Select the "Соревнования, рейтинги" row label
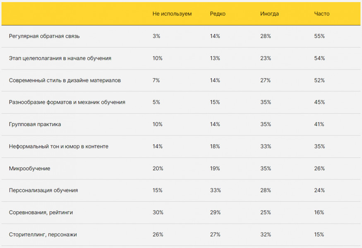Image resolution: width=362 pixels, height=248 pixels. [41, 212]
